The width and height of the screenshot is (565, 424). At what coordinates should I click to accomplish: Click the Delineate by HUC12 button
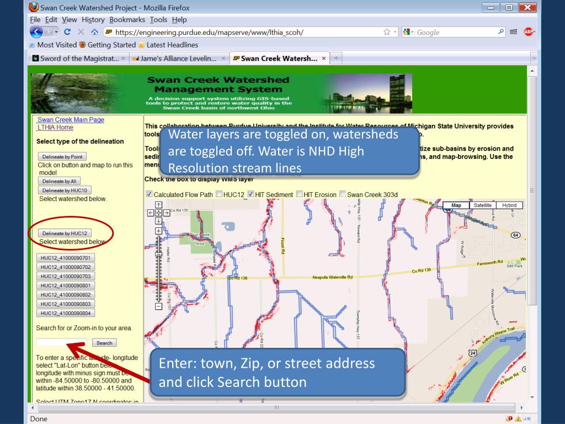click(x=65, y=234)
